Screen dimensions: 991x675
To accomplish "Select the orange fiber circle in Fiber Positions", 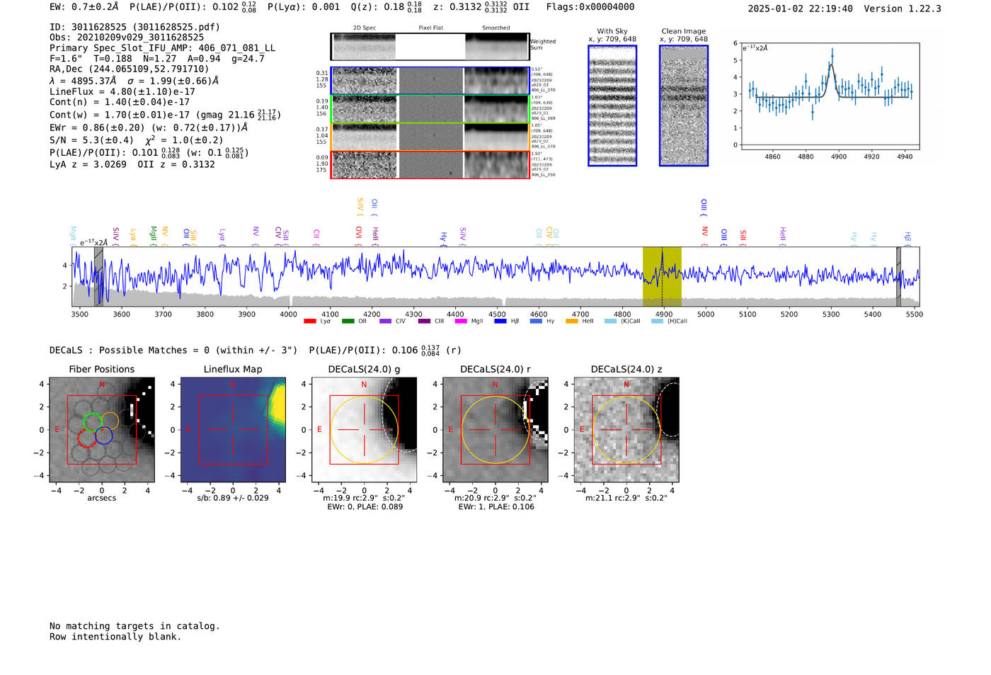I will click(110, 421).
